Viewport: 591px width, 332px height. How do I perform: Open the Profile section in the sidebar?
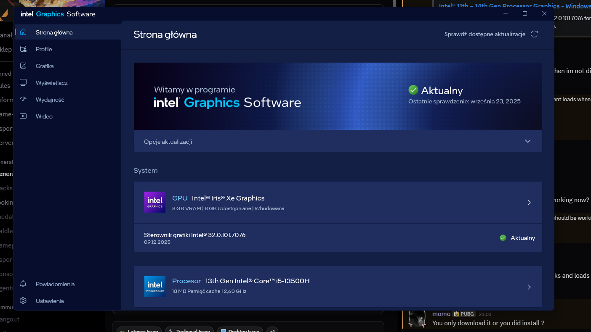[68, 49]
